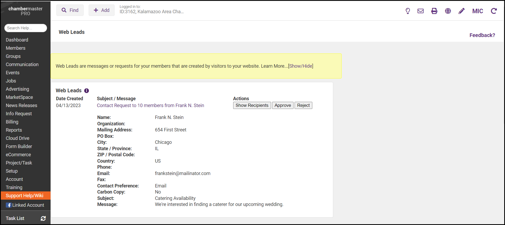Refresh the Task List sync icon
The width and height of the screenshot is (505, 225).
click(43, 218)
